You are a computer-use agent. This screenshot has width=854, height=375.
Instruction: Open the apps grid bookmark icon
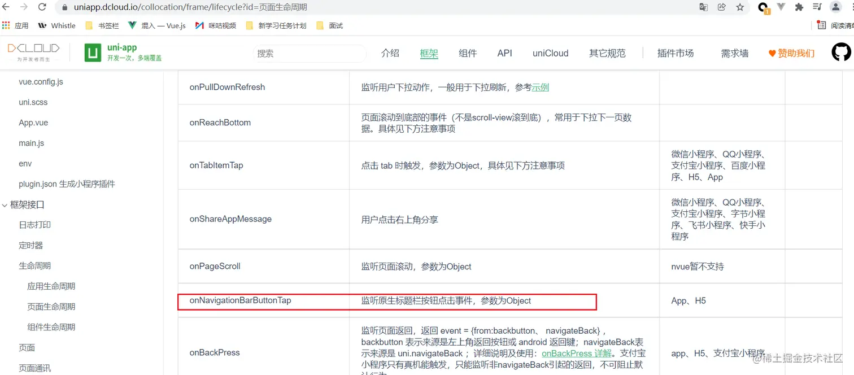[6, 25]
